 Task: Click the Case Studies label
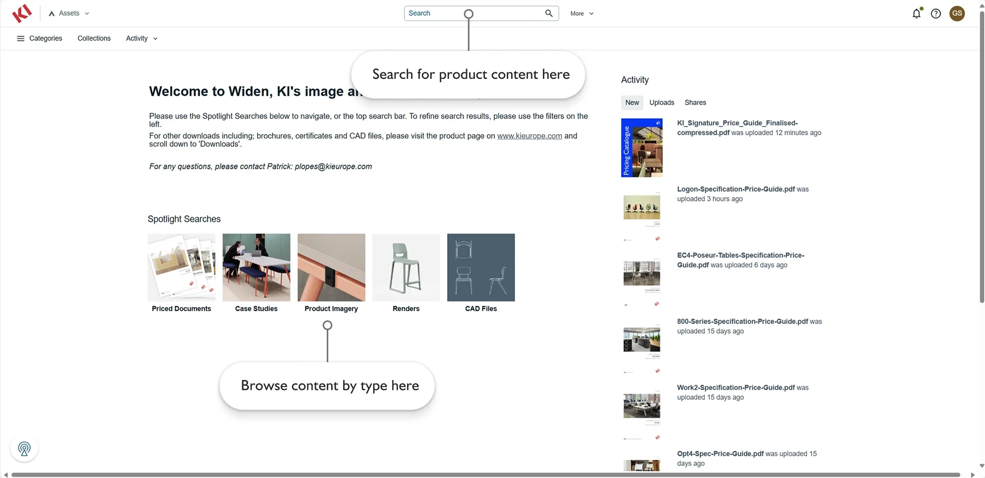pos(256,309)
